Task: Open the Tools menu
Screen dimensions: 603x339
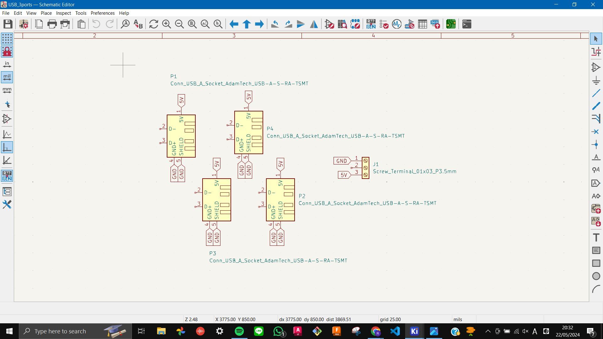Action: (81, 13)
